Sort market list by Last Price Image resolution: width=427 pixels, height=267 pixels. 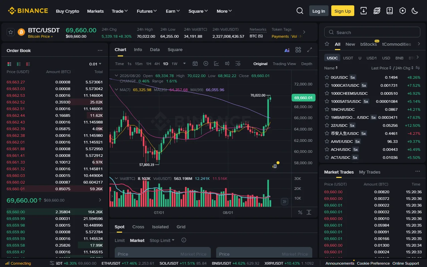click(x=382, y=68)
